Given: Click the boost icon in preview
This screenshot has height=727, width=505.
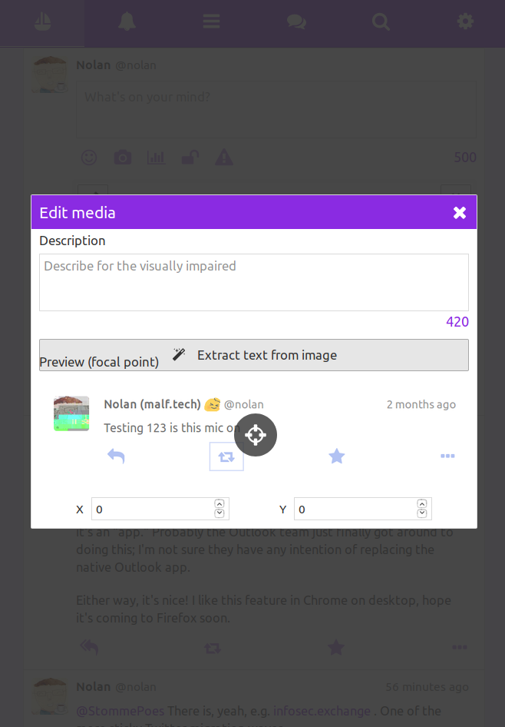Looking at the screenshot, I should [226, 456].
